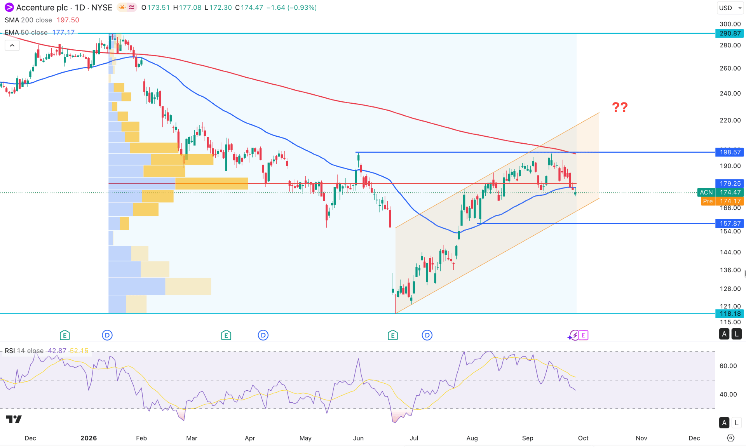Click the pink approximate-data icon

[132, 7]
